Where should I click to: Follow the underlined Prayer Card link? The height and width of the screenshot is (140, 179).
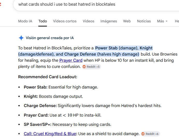pyautogui.click(x=71, y=60)
